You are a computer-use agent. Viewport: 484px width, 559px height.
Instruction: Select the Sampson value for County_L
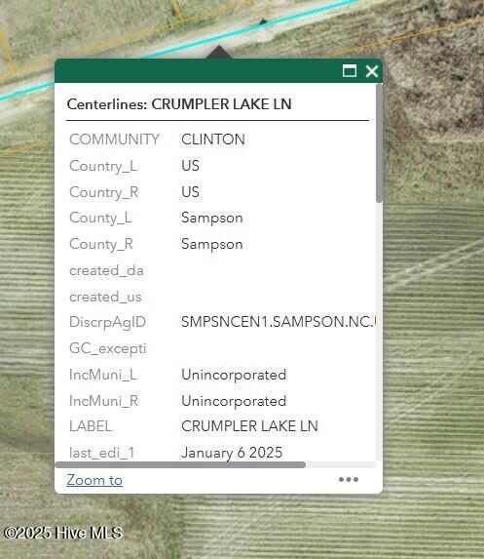tap(212, 218)
